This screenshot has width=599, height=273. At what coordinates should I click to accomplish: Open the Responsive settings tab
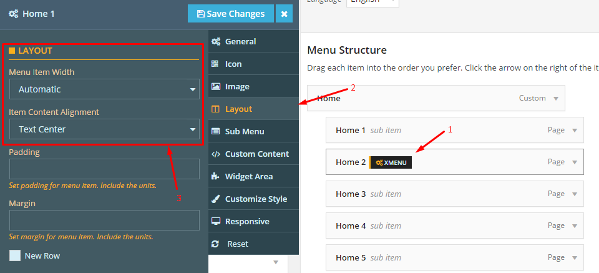coord(254,221)
